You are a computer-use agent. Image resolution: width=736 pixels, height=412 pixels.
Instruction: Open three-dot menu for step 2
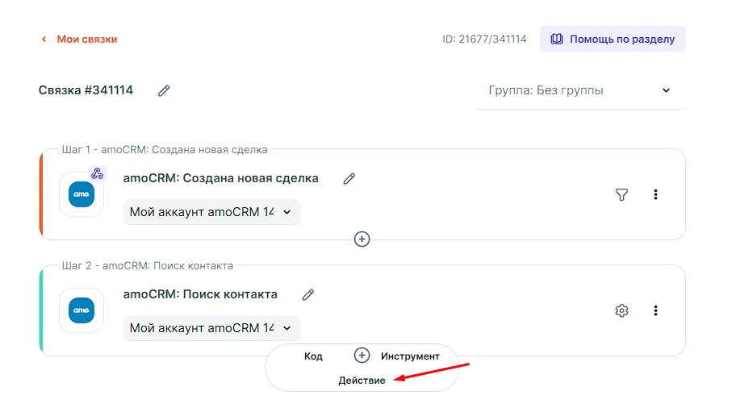(x=655, y=310)
